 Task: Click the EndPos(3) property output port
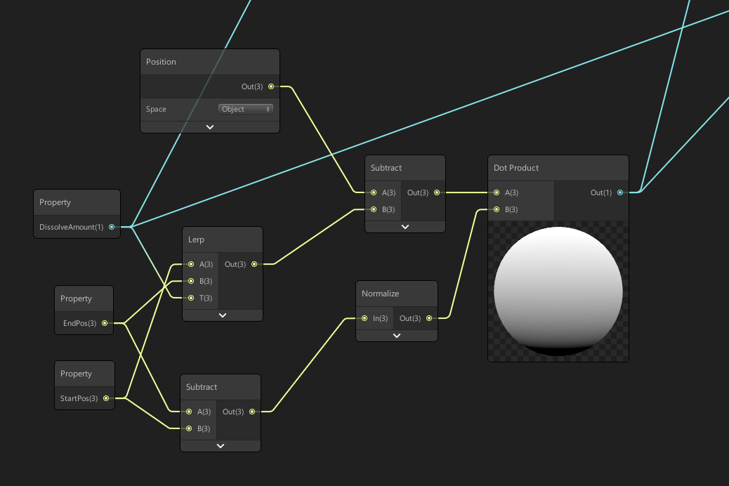[105, 323]
